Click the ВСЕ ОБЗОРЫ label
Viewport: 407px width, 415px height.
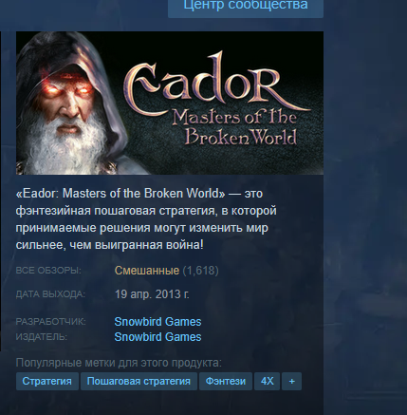click(48, 271)
